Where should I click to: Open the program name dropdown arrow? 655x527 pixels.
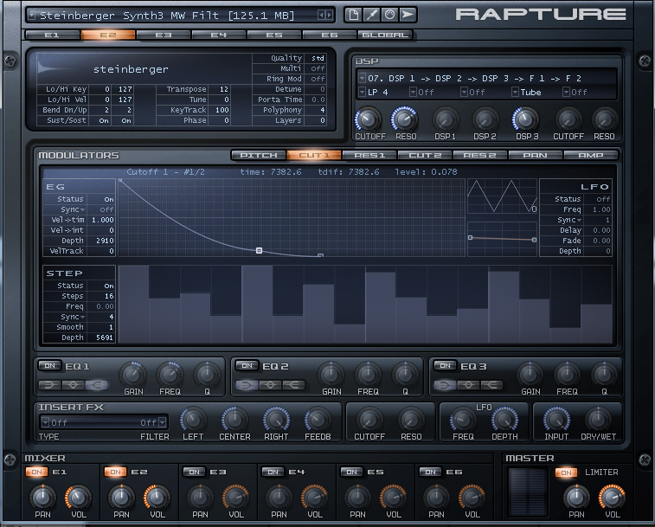[31, 15]
